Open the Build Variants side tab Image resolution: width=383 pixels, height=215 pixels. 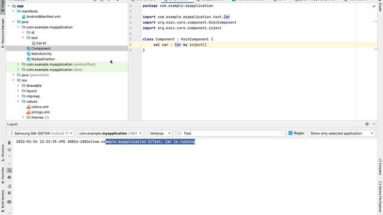click(2, 201)
